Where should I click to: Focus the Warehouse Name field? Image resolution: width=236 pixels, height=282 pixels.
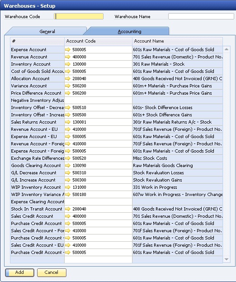[x=201, y=16]
